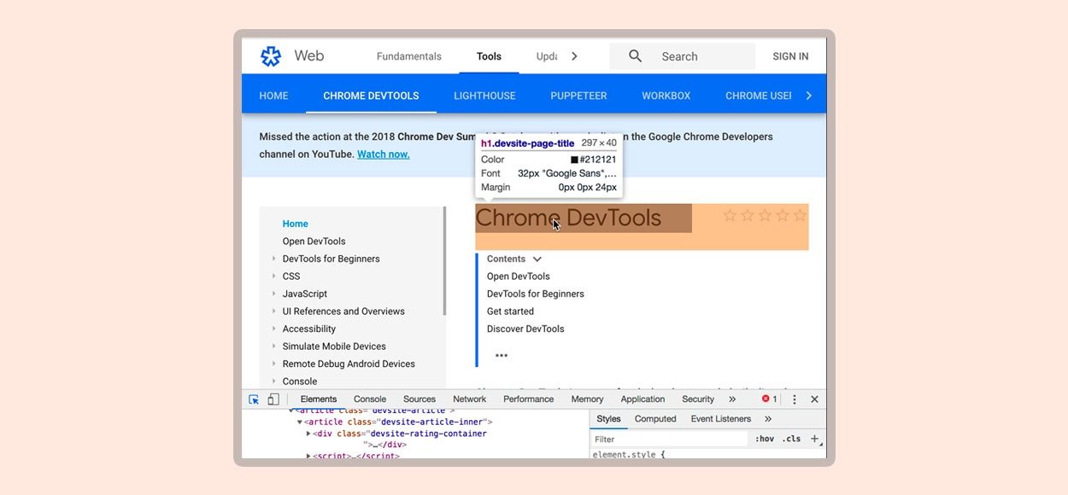Jump to Open DevTools in Contents list
The image size is (1068, 495).
(x=519, y=277)
